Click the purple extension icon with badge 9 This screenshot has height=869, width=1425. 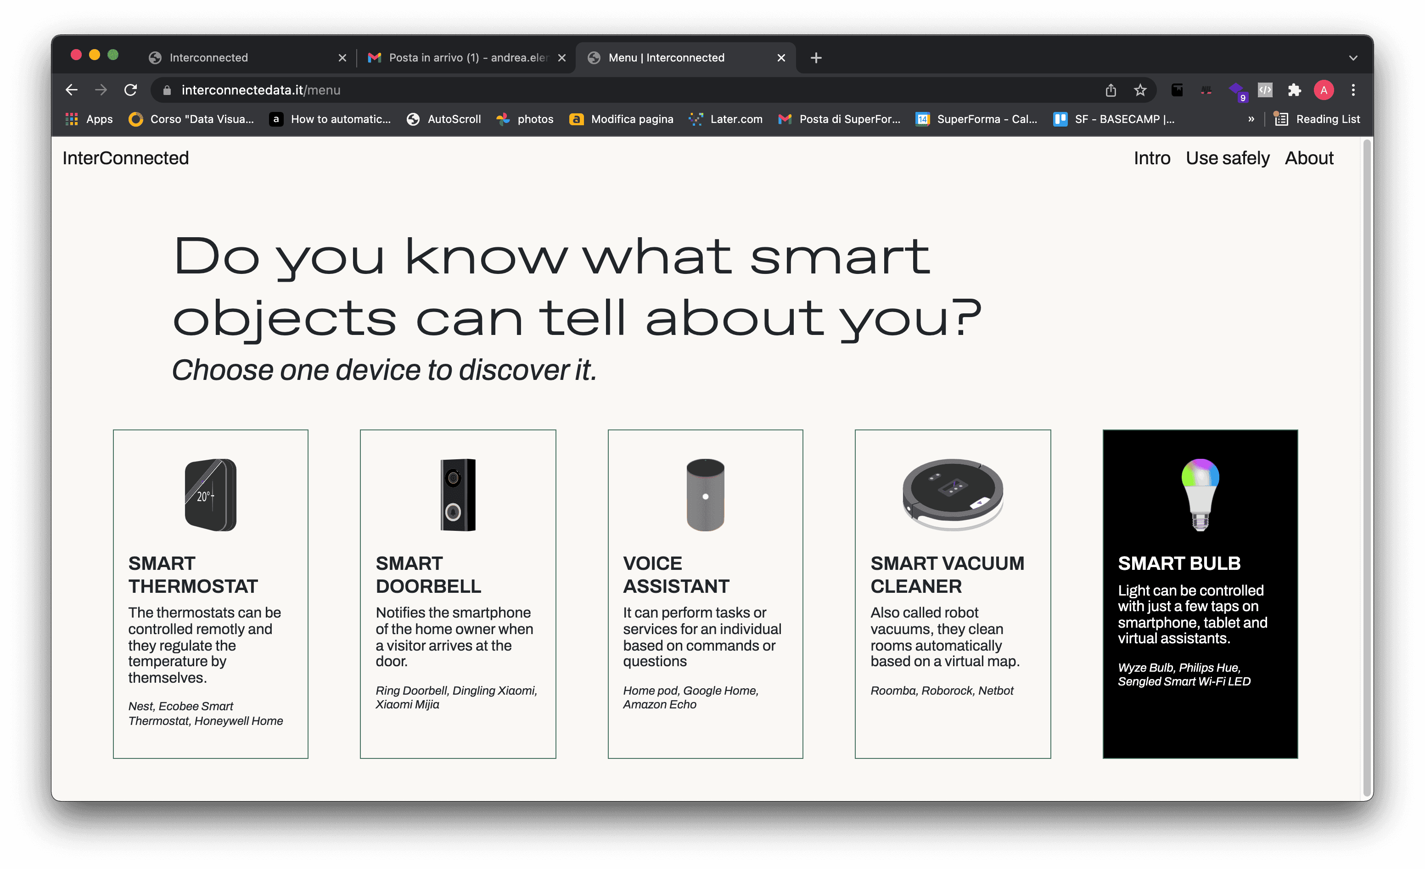[1237, 91]
